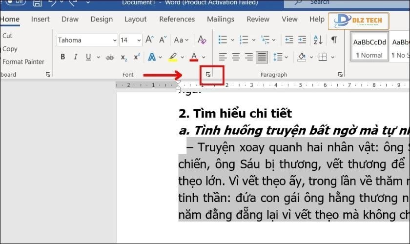The height and width of the screenshot is (244, 410).
Task: Toggle Show/Hide paragraph marks
Action: pyautogui.click(x=334, y=40)
